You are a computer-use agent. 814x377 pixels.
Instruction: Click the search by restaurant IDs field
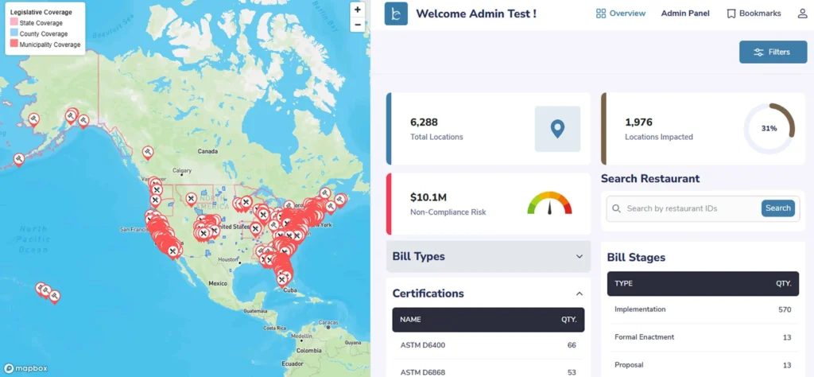click(x=692, y=208)
